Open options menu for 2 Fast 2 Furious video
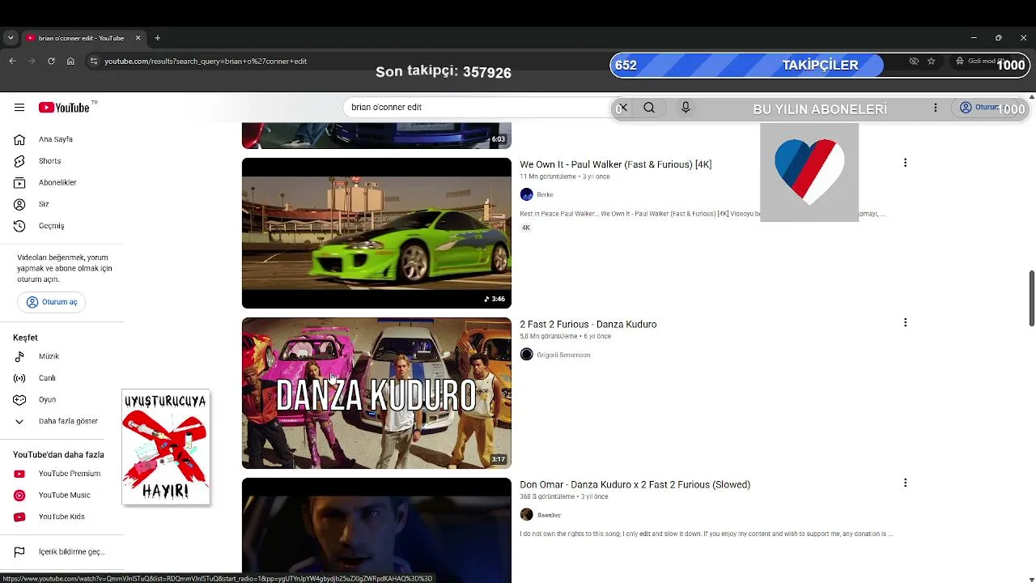 pyautogui.click(x=905, y=323)
